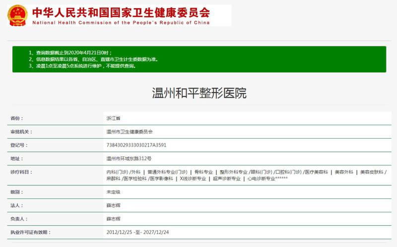Click the address 温州市环城东路312号
The image size is (397, 247).
(x=129, y=159)
